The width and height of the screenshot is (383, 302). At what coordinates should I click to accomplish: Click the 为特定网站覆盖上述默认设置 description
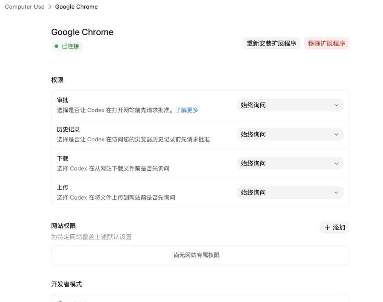[91, 237]
